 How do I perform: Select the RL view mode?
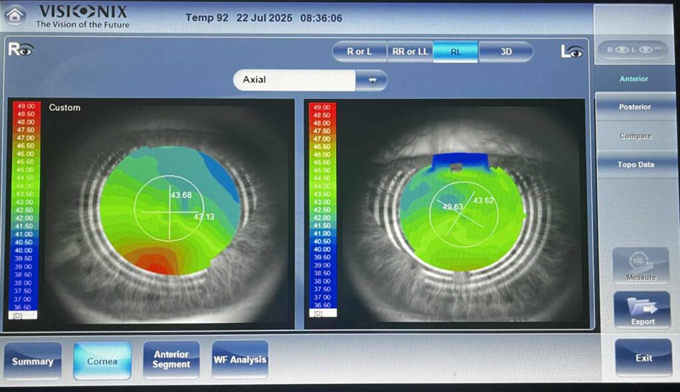pos(456,52)
